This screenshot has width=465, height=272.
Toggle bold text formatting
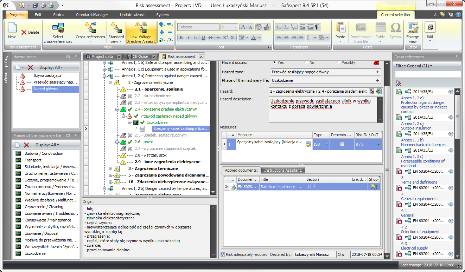pos(181,38)
